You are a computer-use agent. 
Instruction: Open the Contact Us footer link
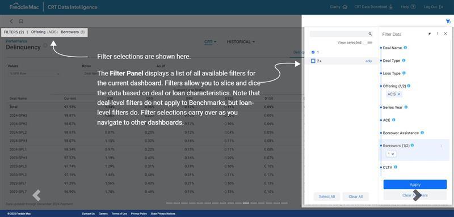(x=88, y=214)
